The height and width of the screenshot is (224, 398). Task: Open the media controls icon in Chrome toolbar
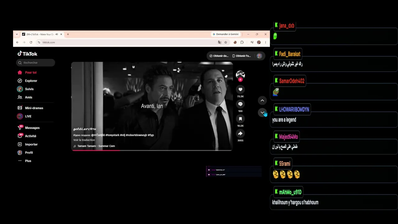(x=252, y=42)
